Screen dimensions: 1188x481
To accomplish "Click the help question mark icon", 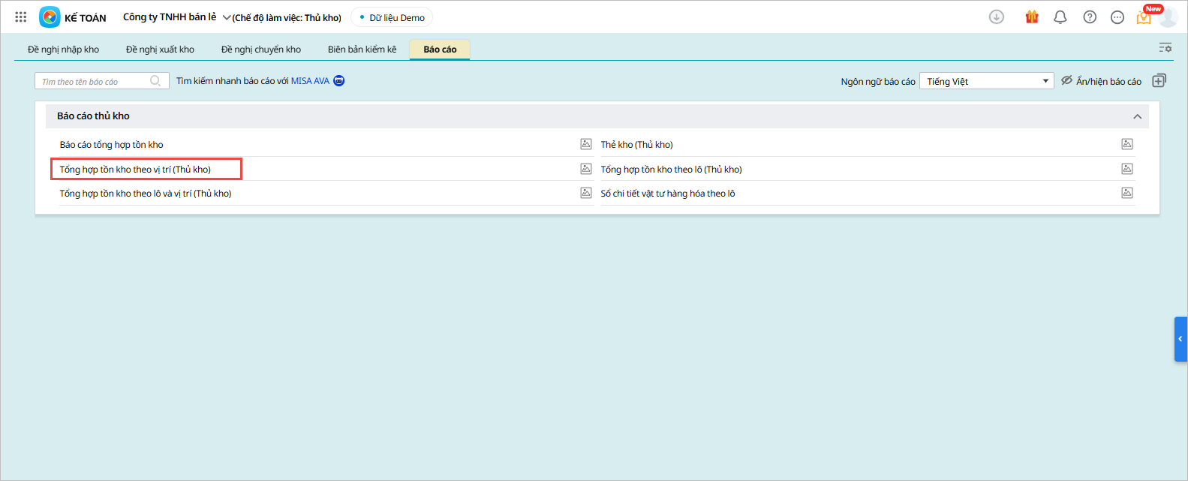I will point(1090,17).
